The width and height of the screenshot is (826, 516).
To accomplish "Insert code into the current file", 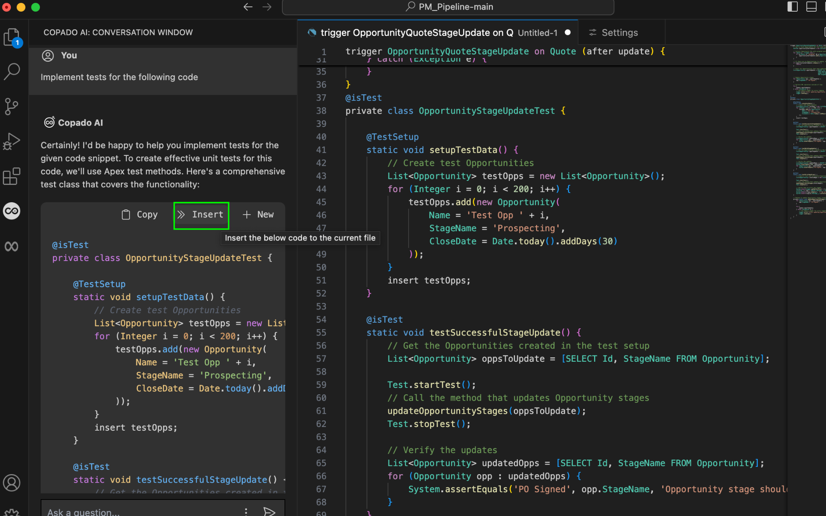I will 201,215.
